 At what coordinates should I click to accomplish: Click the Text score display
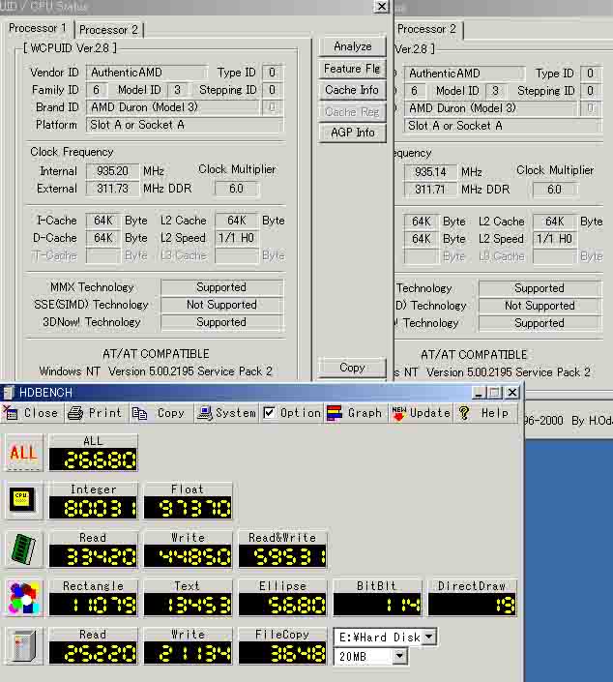(188, 605)
